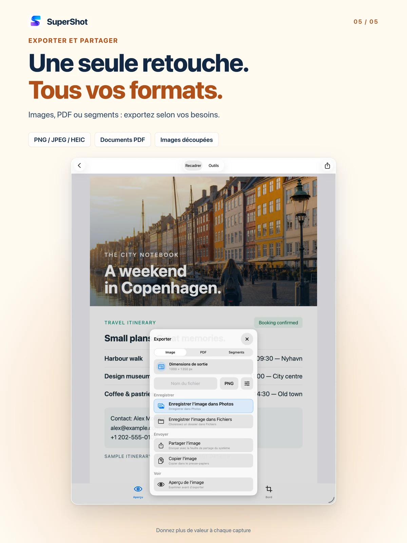Screen dimensions: 407x543
Task: Click the Photos save icon
Action: click(x=161, y=406)
